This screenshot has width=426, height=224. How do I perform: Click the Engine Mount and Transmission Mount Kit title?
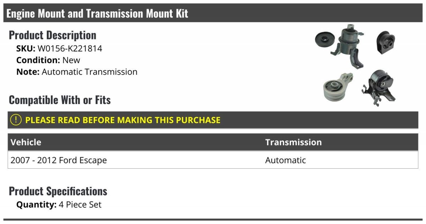(97, 13)
